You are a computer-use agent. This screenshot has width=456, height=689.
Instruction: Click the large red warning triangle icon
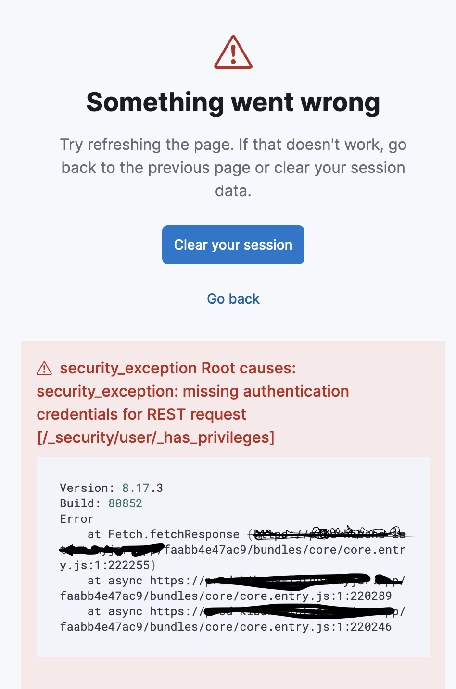(x=233, y=52)
